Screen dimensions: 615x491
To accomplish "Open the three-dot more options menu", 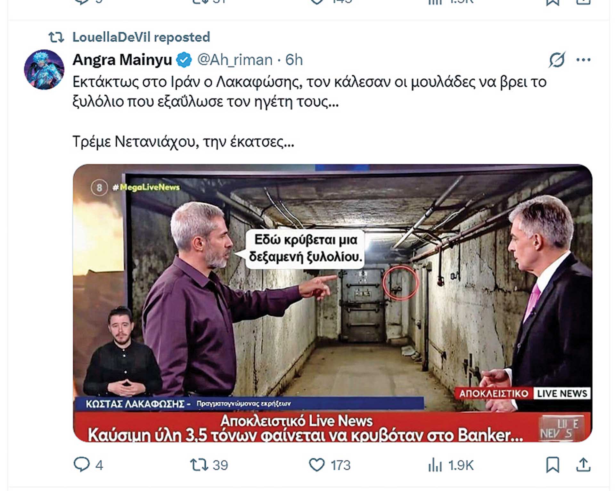I will [x=583, y=60].
